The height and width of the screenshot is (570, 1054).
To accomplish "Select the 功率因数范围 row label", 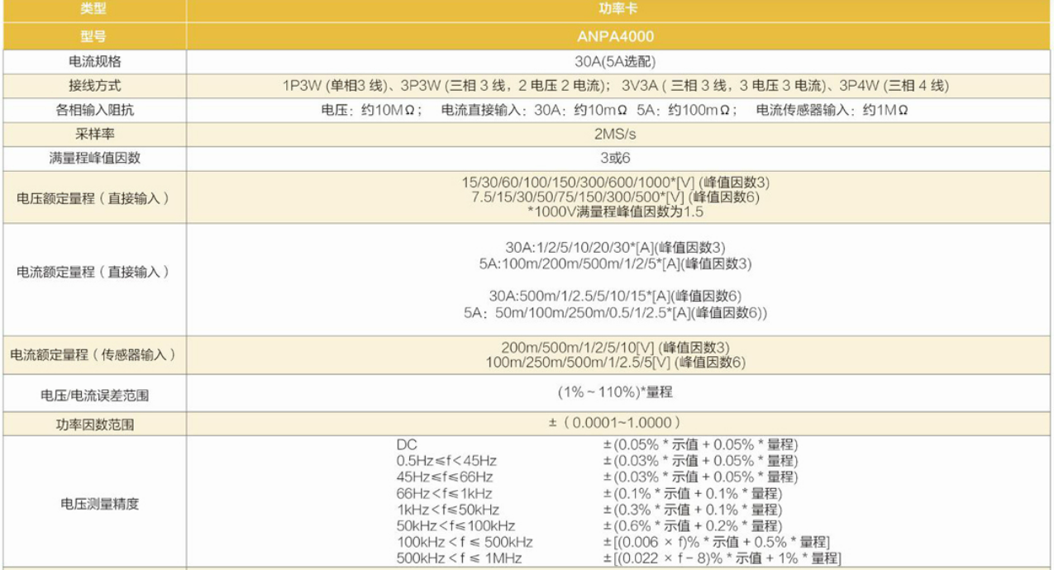I will (93, 425).
